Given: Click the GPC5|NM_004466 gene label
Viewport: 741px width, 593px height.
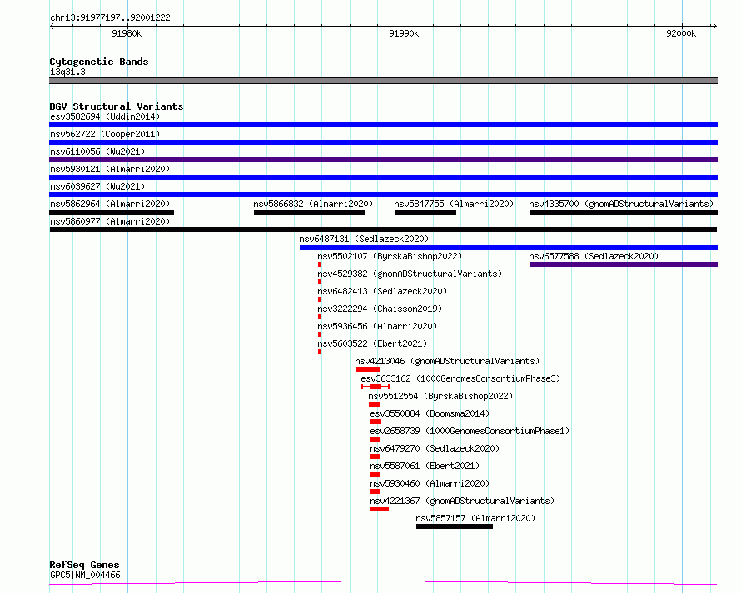Looking at the screenshot, I should pyautogui.click(x=85, y=575).
